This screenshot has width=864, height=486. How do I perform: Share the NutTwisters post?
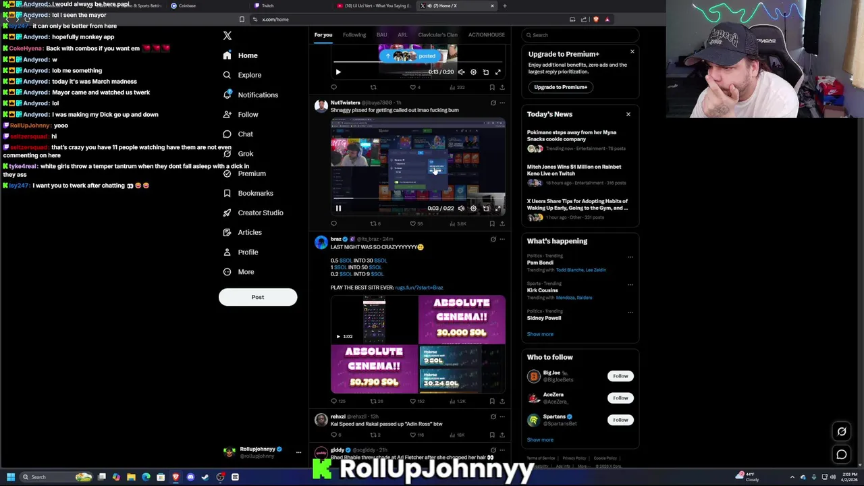(502, 223)
